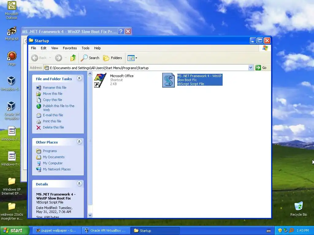314x235 pixels.
Task: Collapse the Other Places panel
Action: tap(79, 142)
